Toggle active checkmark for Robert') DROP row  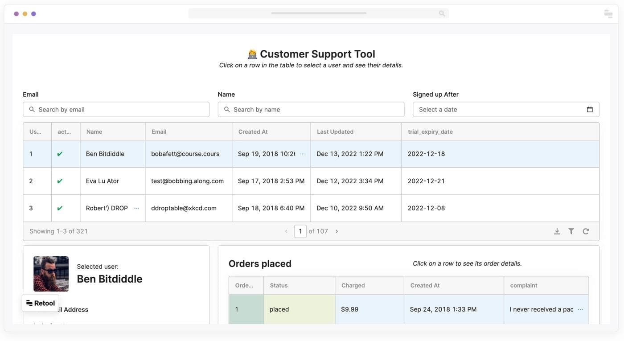coord(60,208)
